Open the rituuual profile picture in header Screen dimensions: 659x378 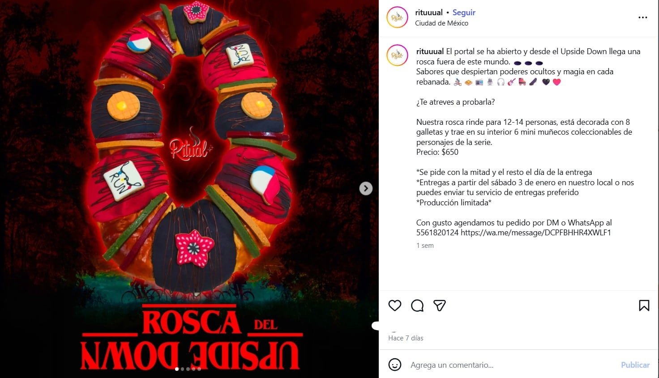tap(397, 17)
